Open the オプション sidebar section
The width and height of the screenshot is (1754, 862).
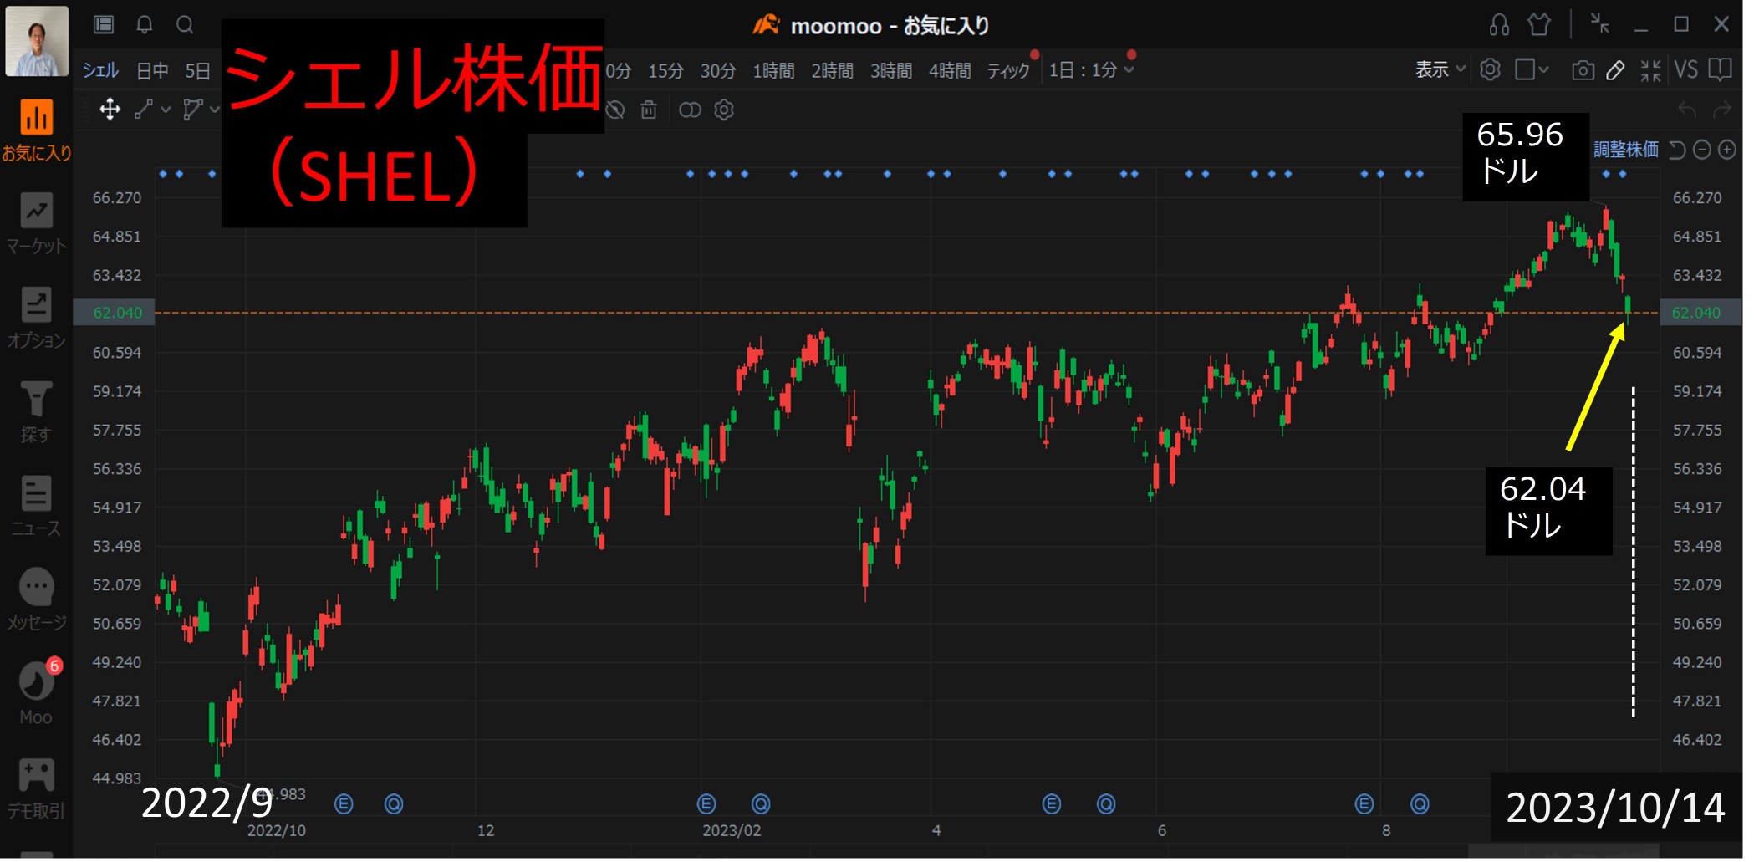pyautogui.click(x=36, y=318)
